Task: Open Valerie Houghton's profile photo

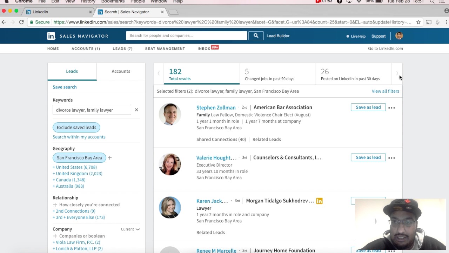Action: point(170,164)
